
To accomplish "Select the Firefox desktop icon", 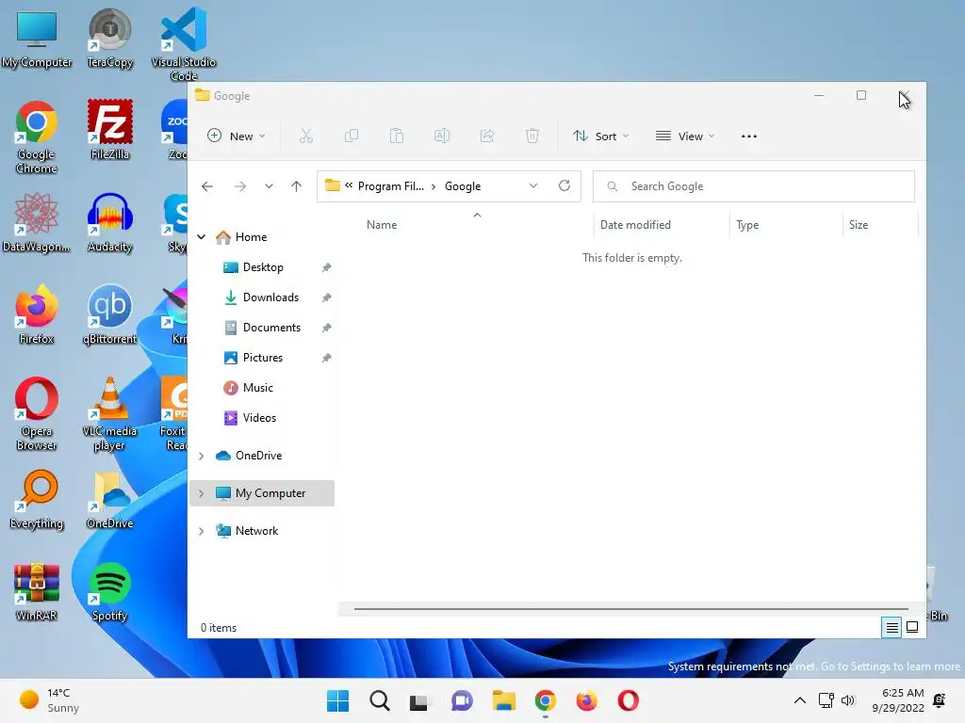I will tap(37, 314).
